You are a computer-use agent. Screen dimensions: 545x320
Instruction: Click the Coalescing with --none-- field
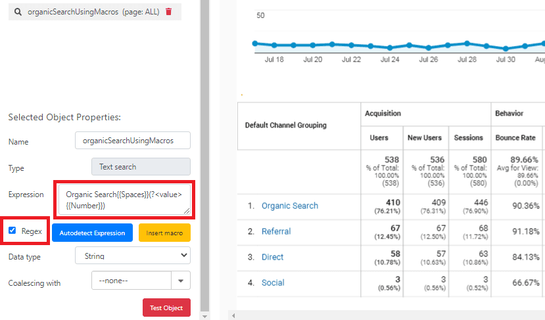(x=131, y=281)
